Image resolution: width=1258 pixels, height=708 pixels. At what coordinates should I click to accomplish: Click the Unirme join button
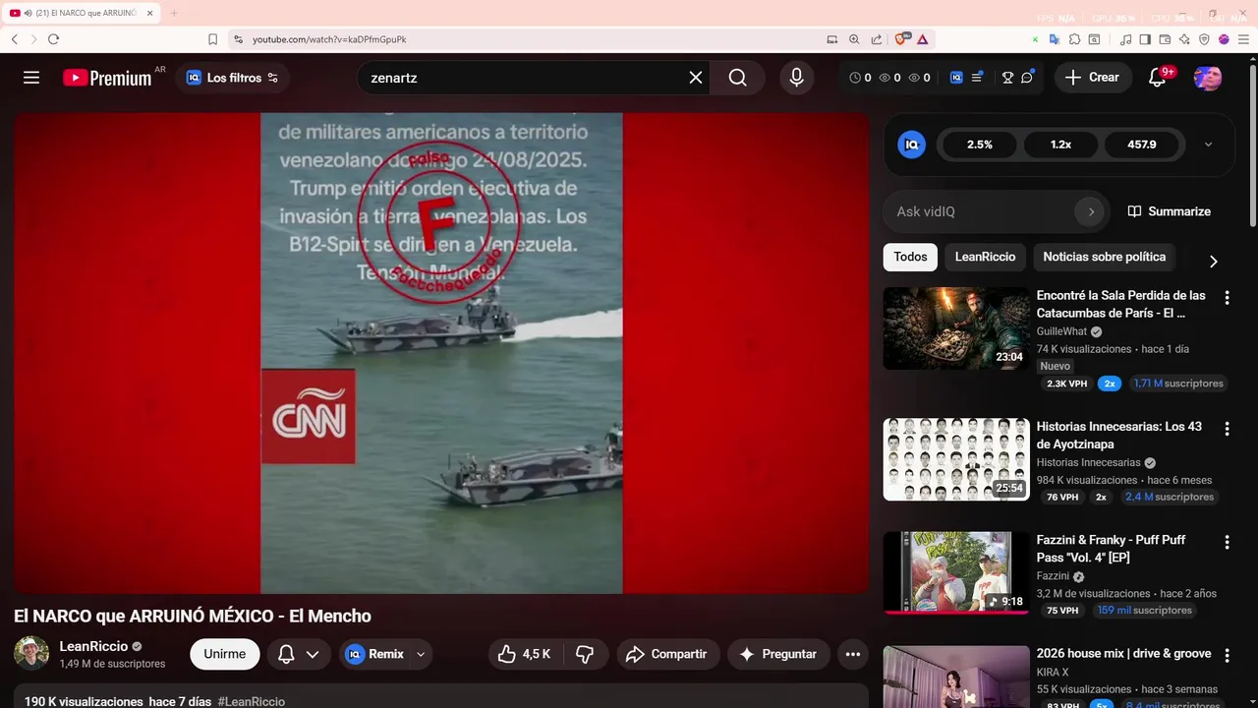224,654
